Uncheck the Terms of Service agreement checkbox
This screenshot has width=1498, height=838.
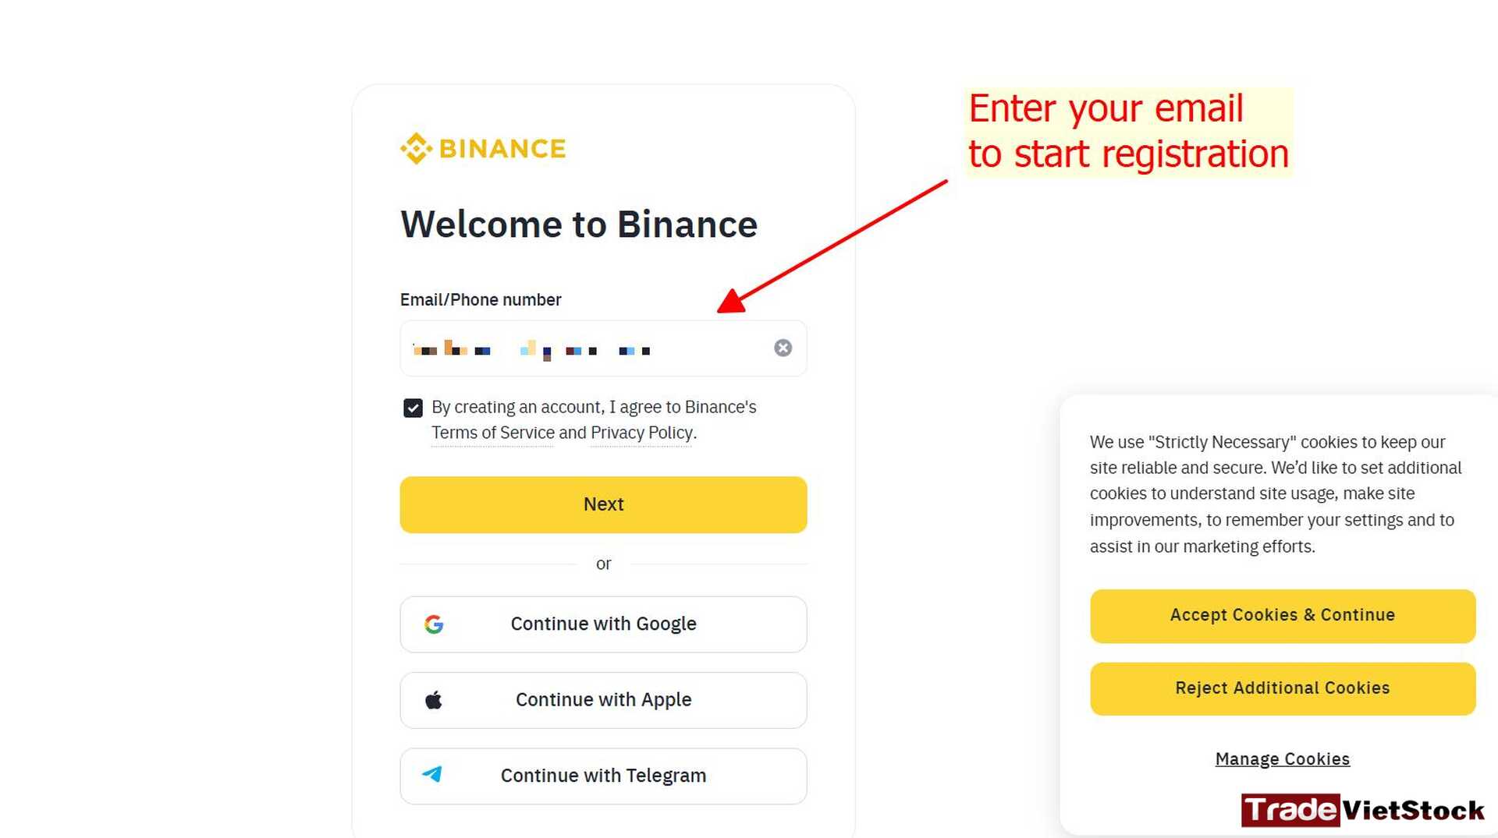point(413,407)
